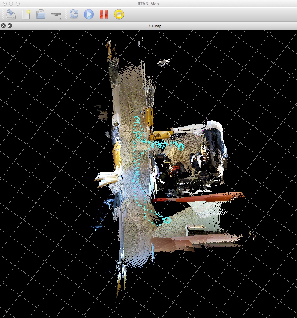Click the 3D Map panel title bar
Viewport: 297px width, 318px height.
click(153, 26)
